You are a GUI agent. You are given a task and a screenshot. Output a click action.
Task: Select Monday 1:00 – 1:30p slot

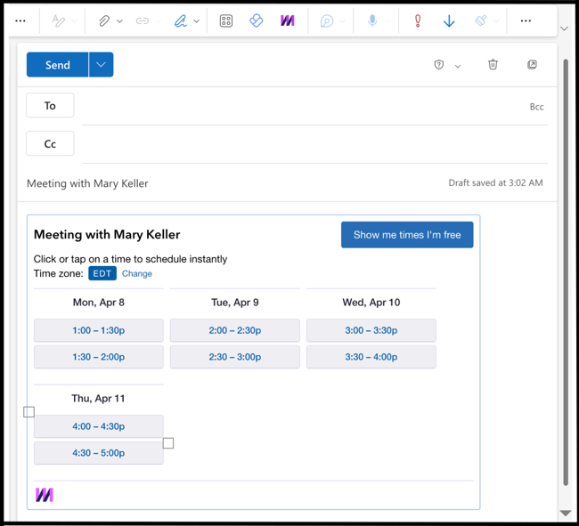[x=99, y=330]
